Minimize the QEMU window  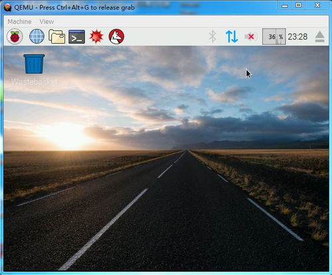coord(285,6)
